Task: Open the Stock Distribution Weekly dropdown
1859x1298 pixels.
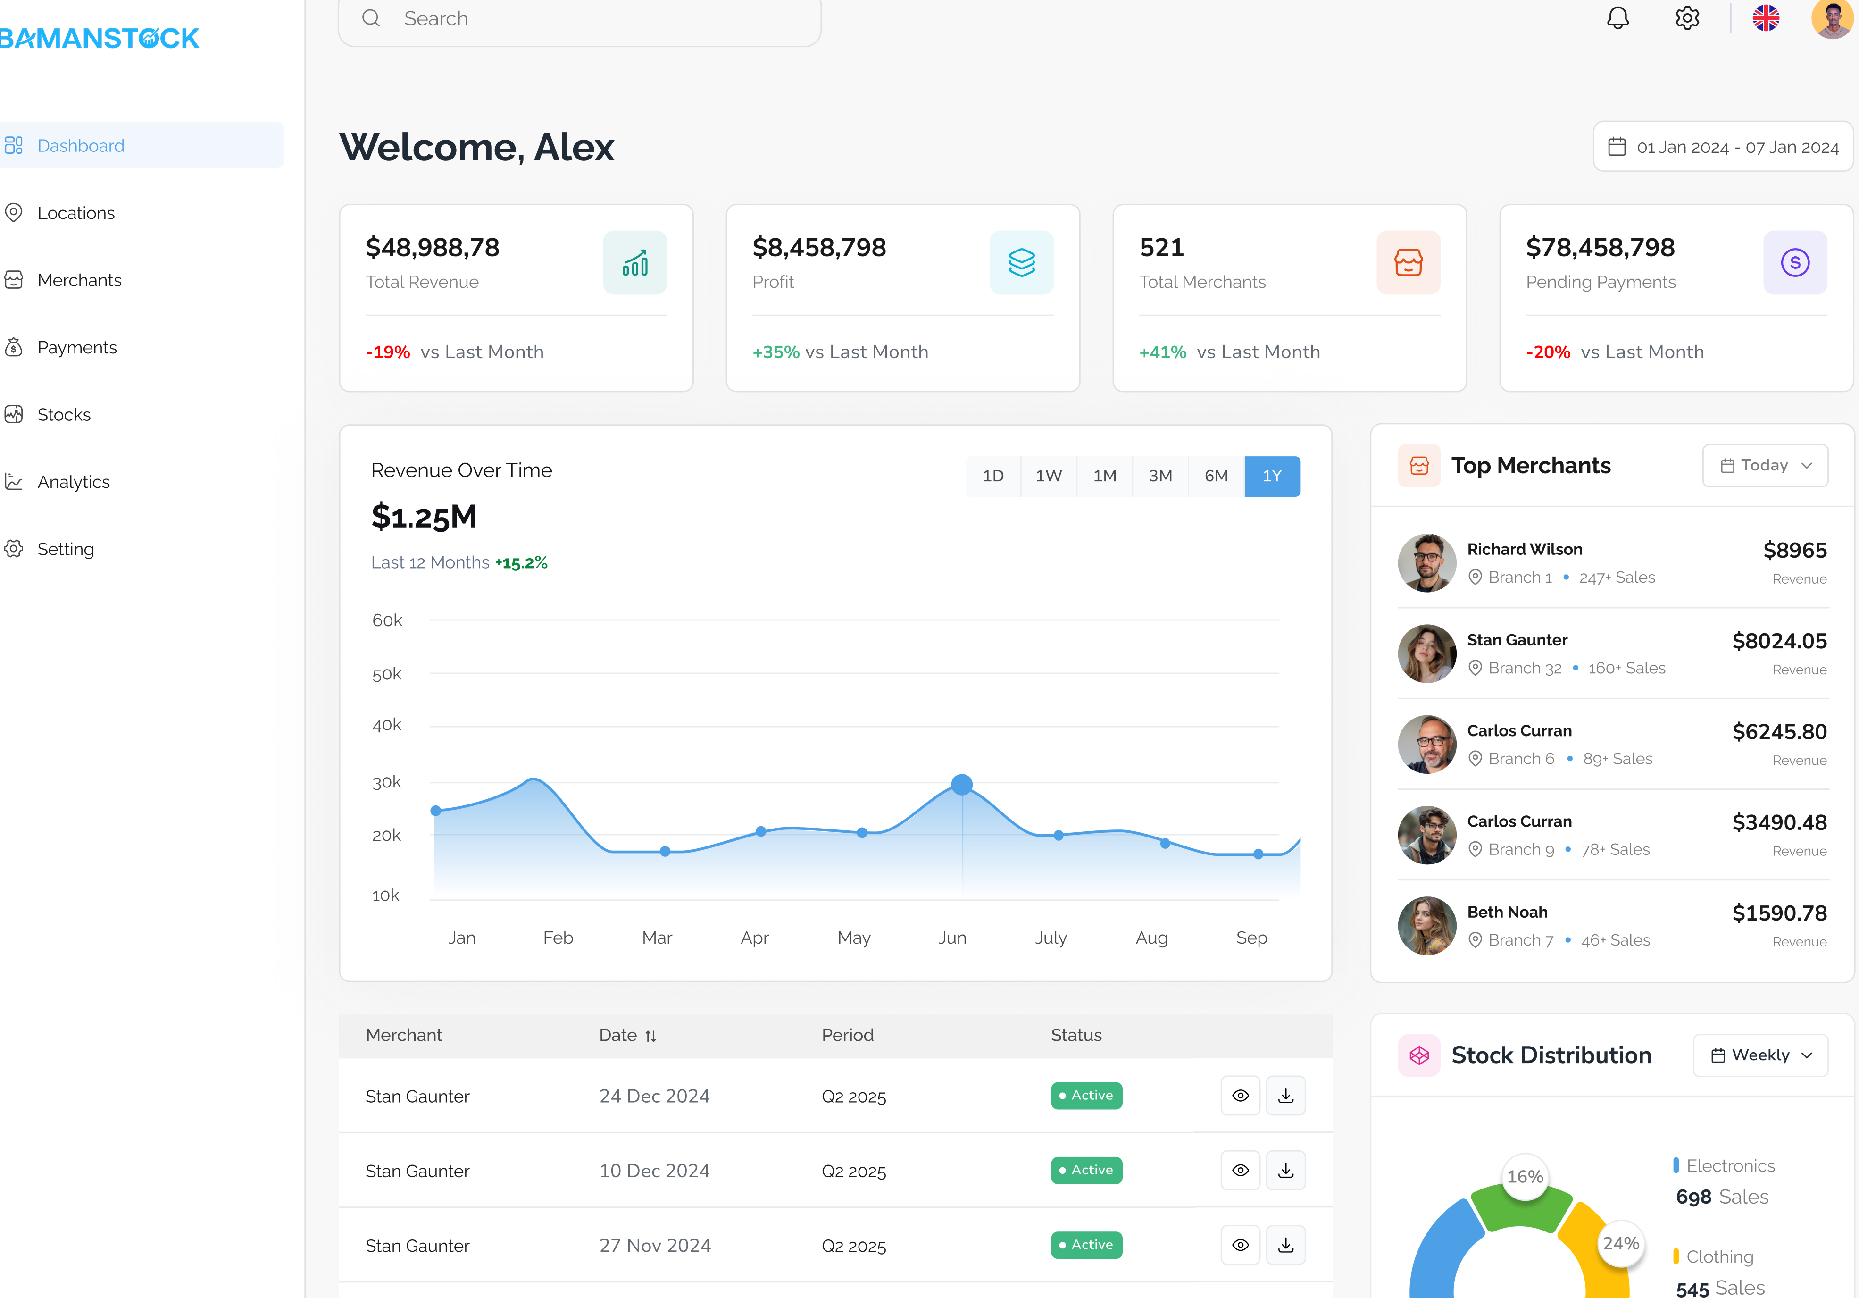Action: 1760,1055
